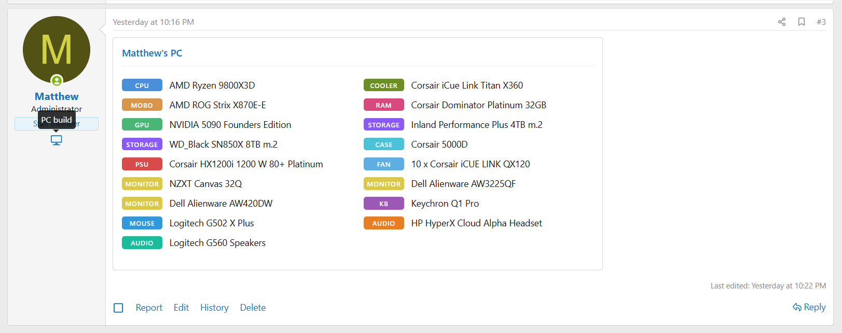Click Matthew's avatar with letter M
Image resolution: width=842 pixels, height=333 pixels.
[x=57, y=50]
